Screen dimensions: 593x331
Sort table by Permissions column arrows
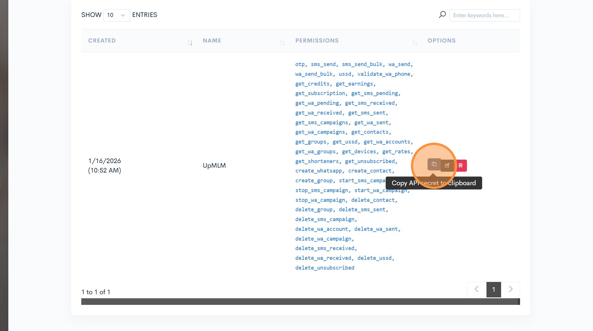coord(414,43)
